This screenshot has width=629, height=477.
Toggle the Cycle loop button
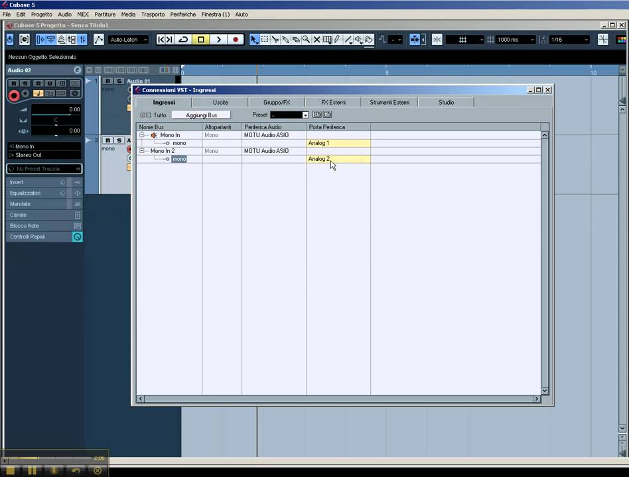pos(183,39)
